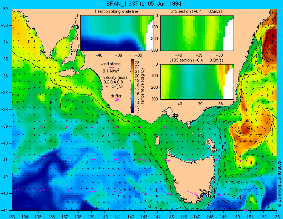Click the 23 value on the color bar
This screenshot has height=219, width=283.
[x=137, y=63]
